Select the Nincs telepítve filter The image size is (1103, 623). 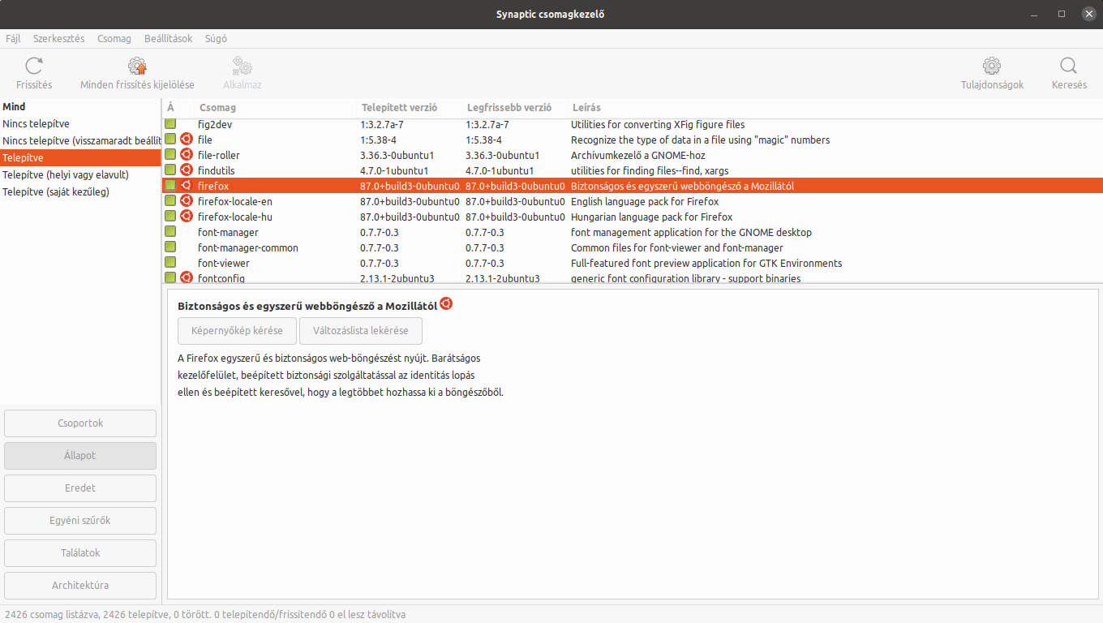[x=80, y=124]
